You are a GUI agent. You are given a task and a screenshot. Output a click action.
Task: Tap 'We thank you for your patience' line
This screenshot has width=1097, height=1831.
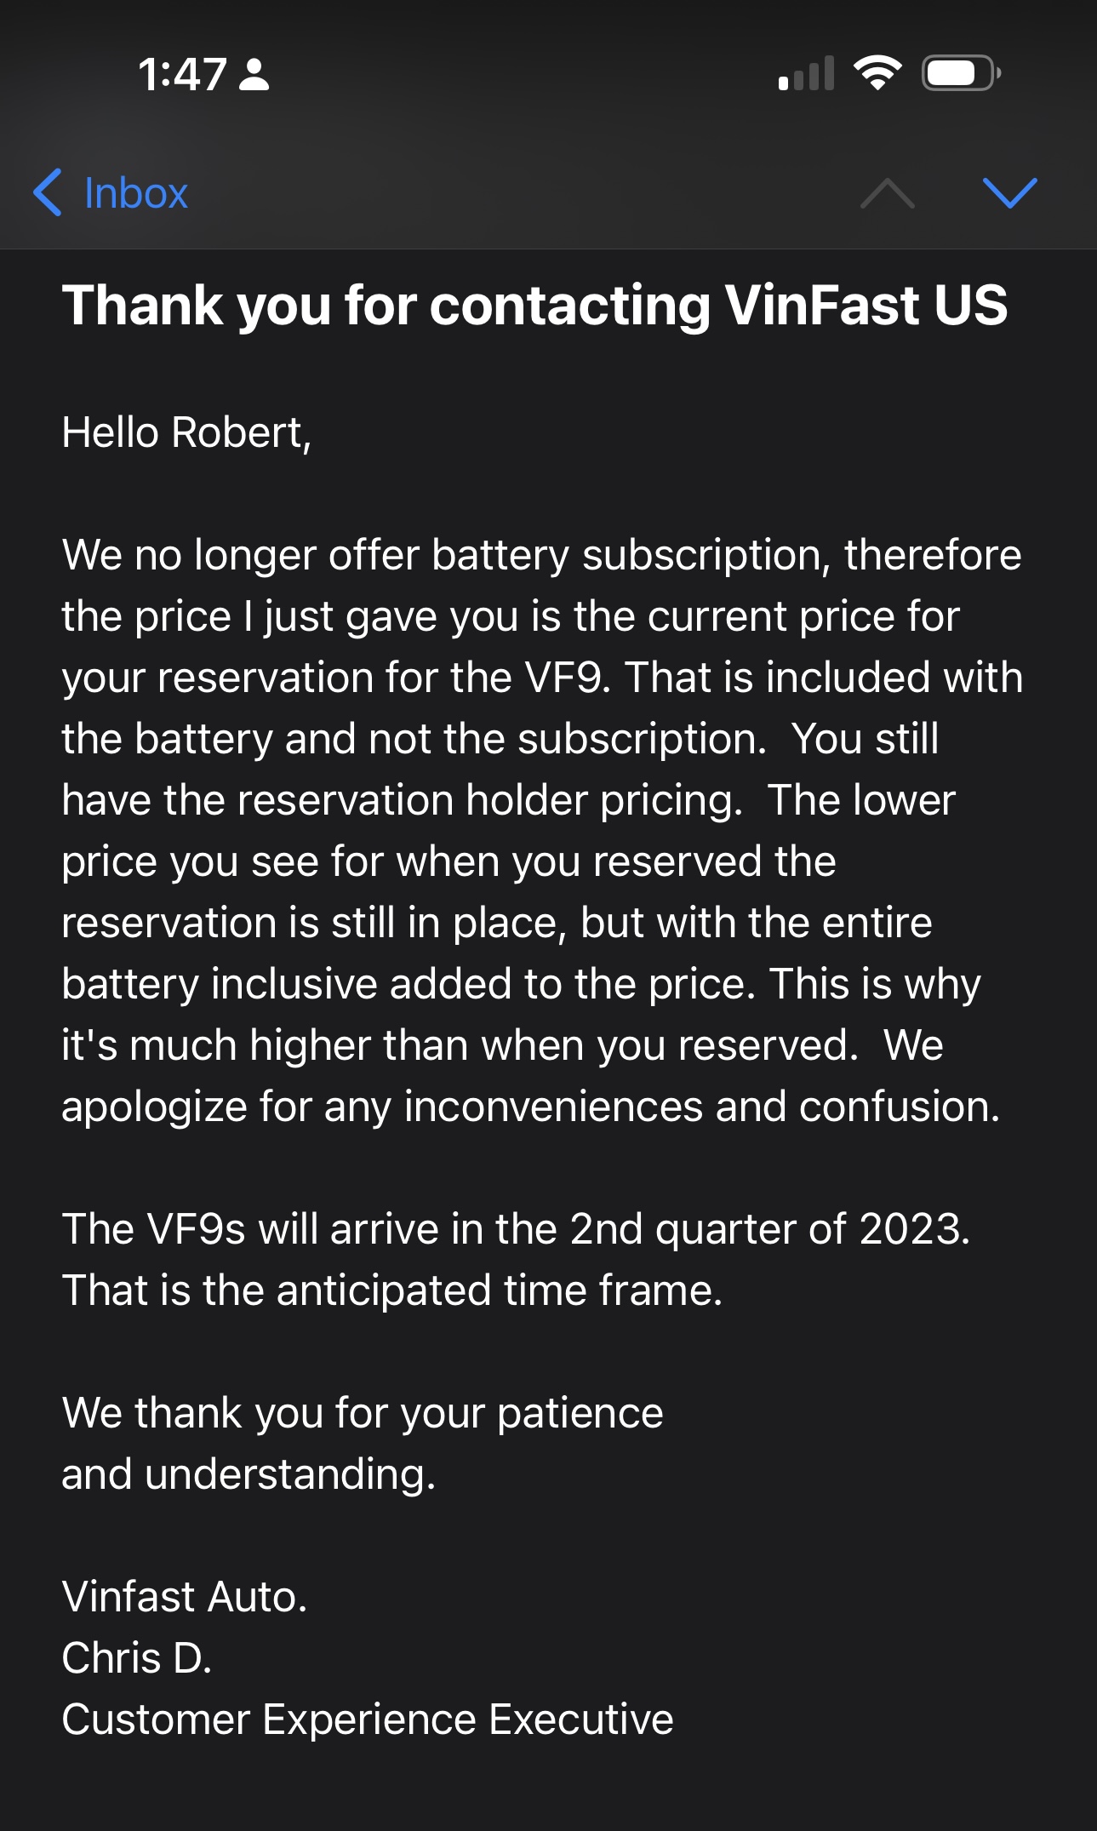click(x=363, y=1413)
